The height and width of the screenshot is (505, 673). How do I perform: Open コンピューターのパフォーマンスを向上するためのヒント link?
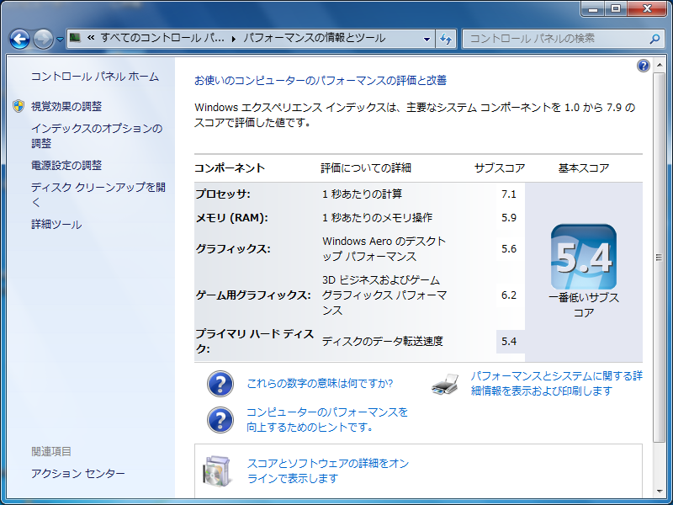pos(327,419)
